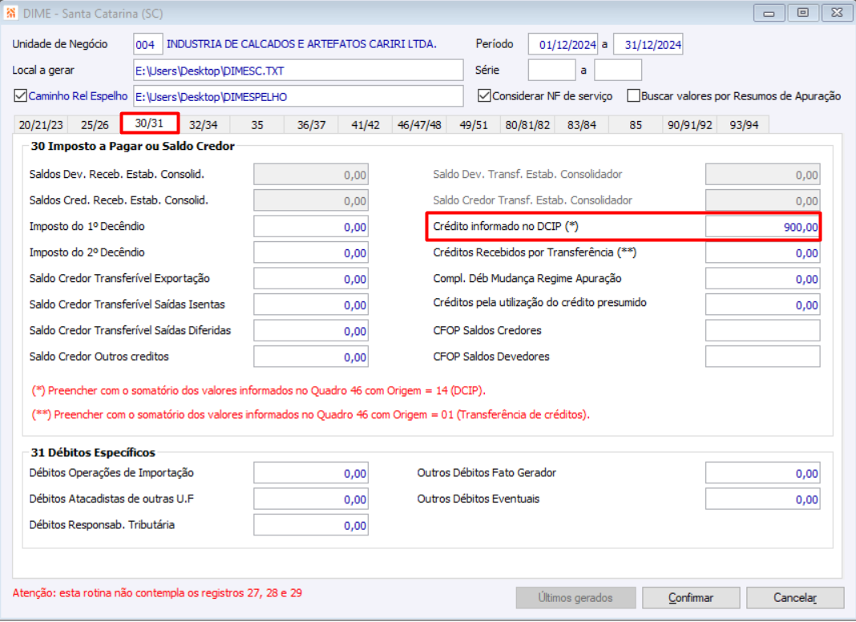
Task: Click the Últimos gerados button
Action: click(x=575, y=598)
